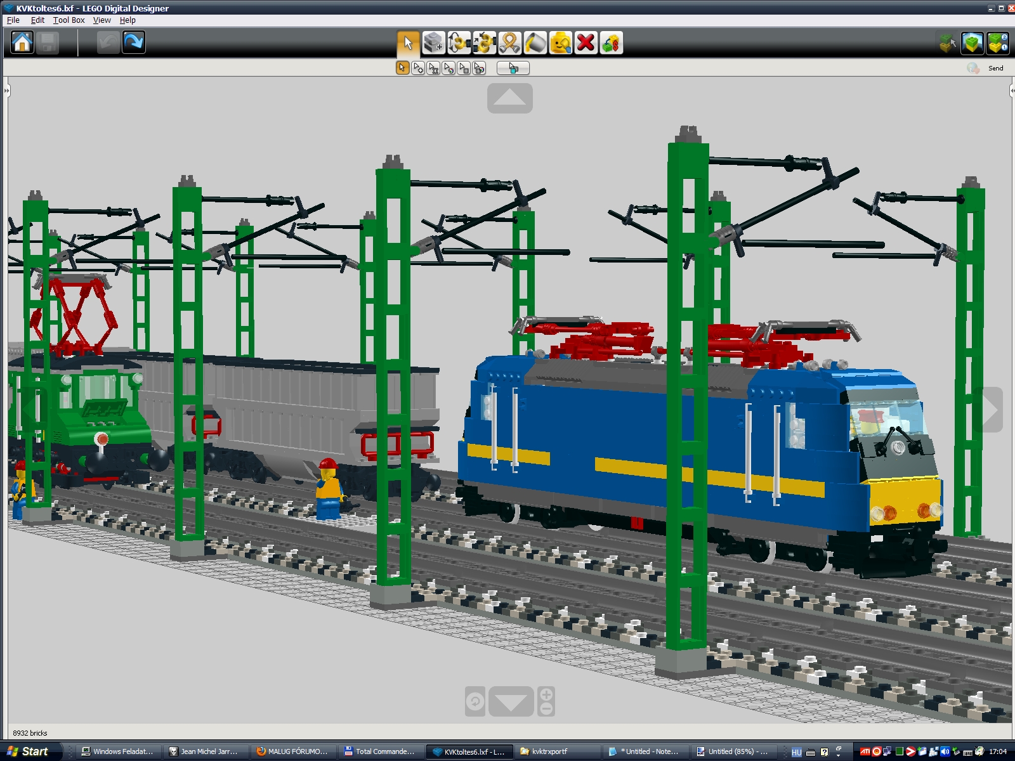Switch to Total Commander taskbar item
The width and height of the screenshot is (1015, 761).
point(380,751)
